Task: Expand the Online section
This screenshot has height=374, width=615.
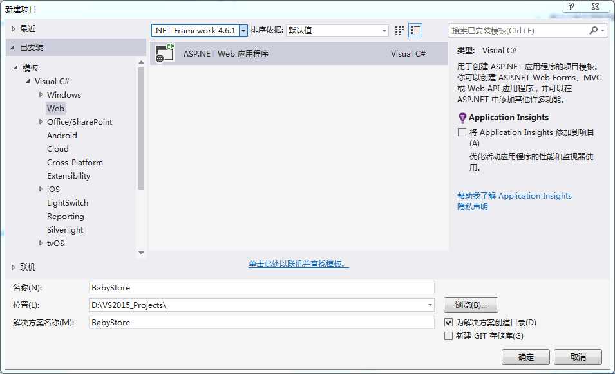Action: point(14,267)
